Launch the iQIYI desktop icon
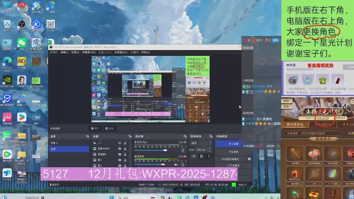Viewport: 354px width, 199px height. pos(7,137)
